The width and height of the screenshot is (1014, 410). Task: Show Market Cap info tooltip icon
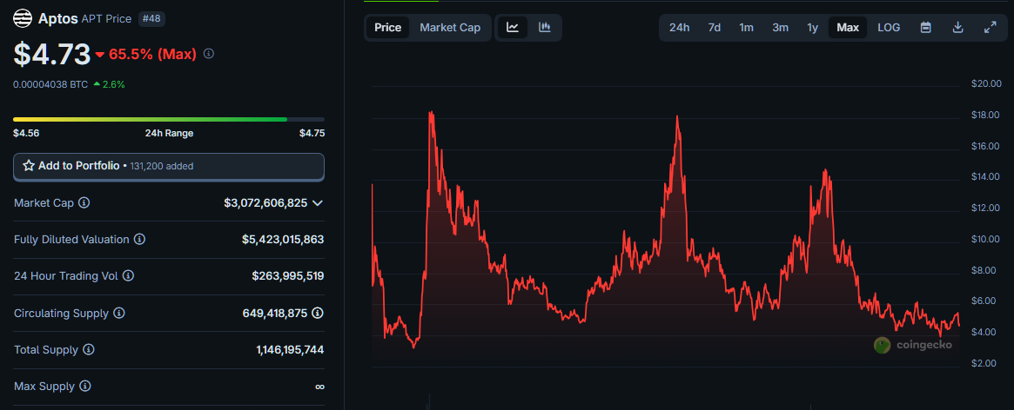(84, 202)
